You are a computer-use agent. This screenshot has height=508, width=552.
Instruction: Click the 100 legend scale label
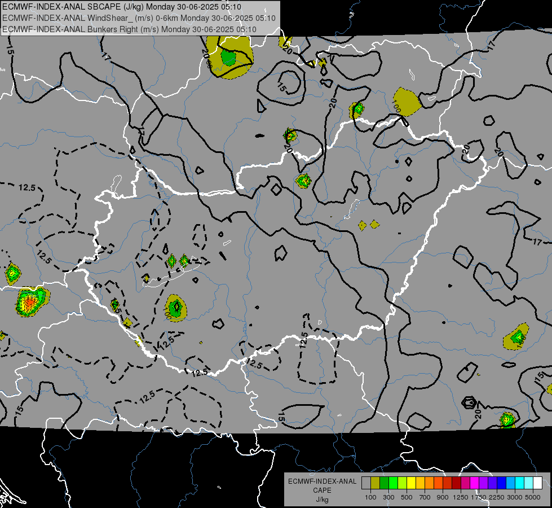point(370,497)
